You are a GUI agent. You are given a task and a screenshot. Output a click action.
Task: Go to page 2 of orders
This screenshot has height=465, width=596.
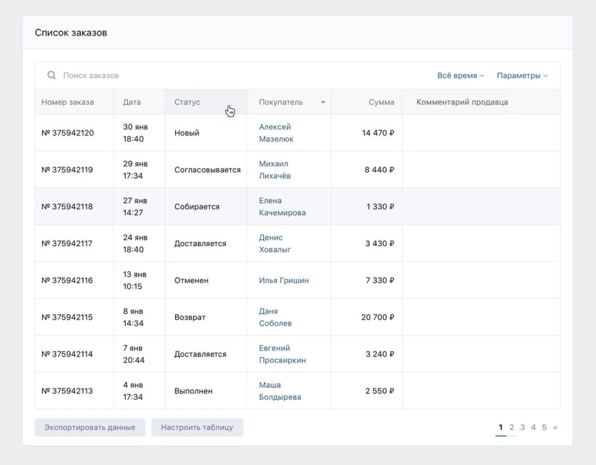coord(512,427)
